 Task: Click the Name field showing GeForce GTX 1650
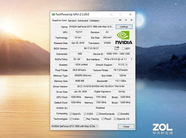click(x=91, y=27)
